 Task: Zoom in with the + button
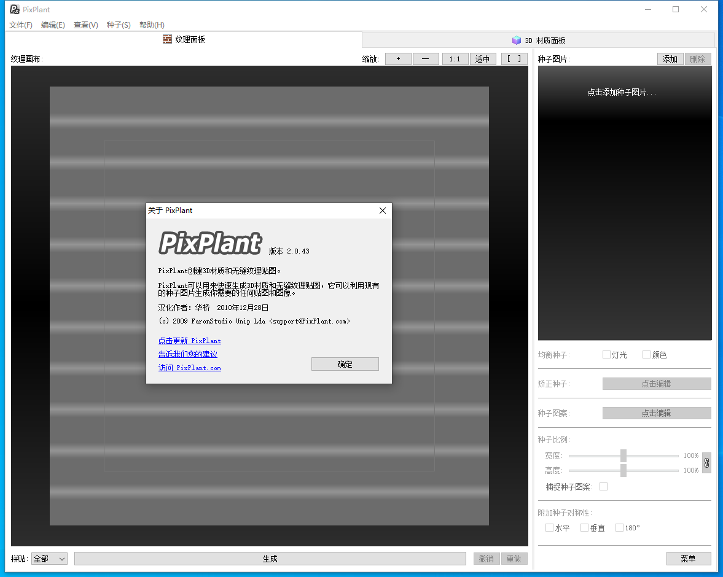click(398, 59)
